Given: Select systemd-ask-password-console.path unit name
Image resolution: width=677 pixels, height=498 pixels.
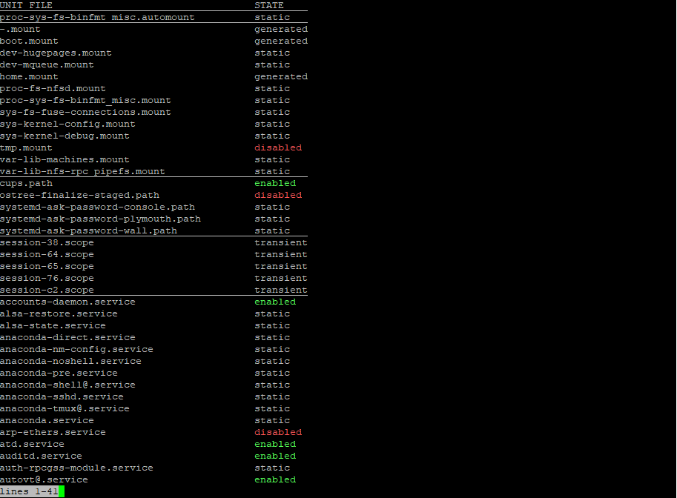Looking at the screenshot, I should coord(97,207).
